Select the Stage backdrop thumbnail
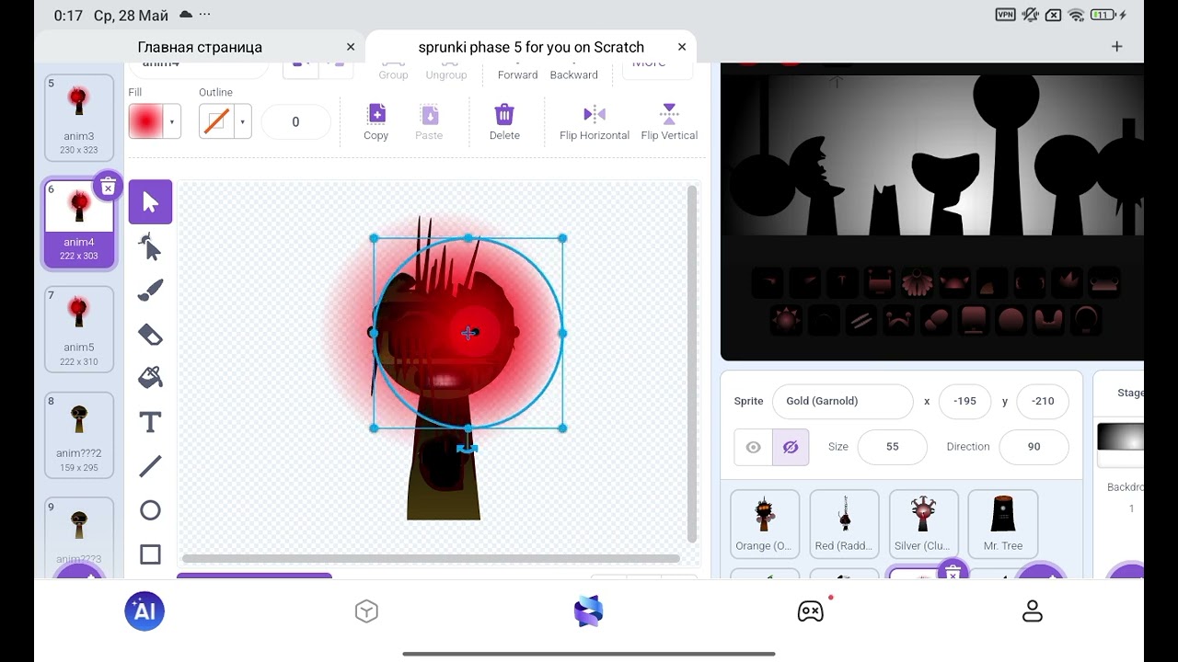1178x662 pixels. 1121,445
